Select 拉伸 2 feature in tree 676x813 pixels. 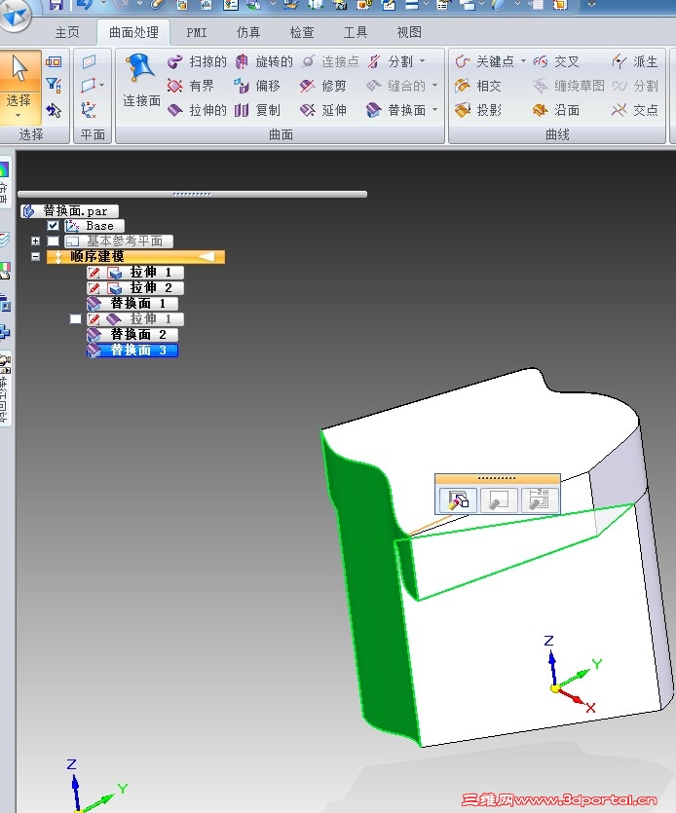[x=134, y=288]
